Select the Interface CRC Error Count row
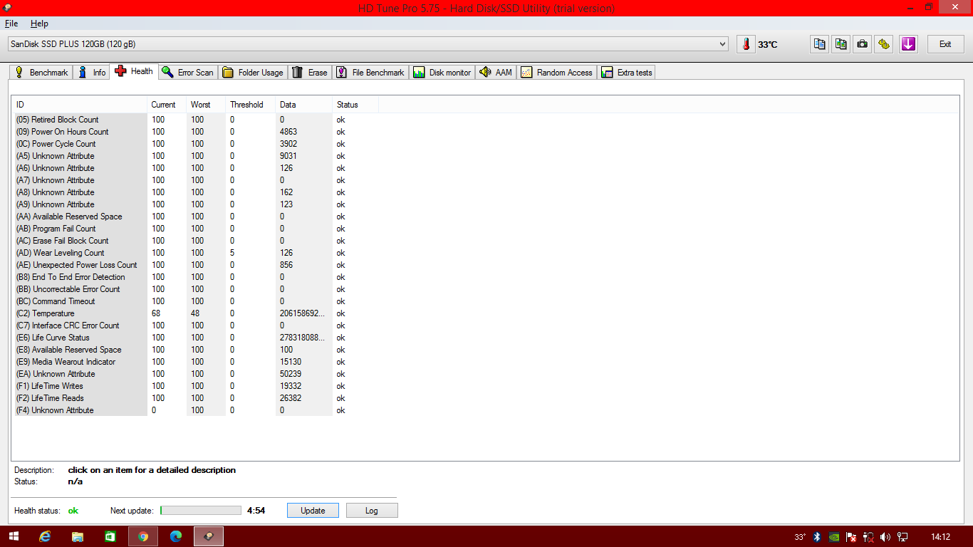The height and width of the screenshot is (547, 973). tap(196, 325)
